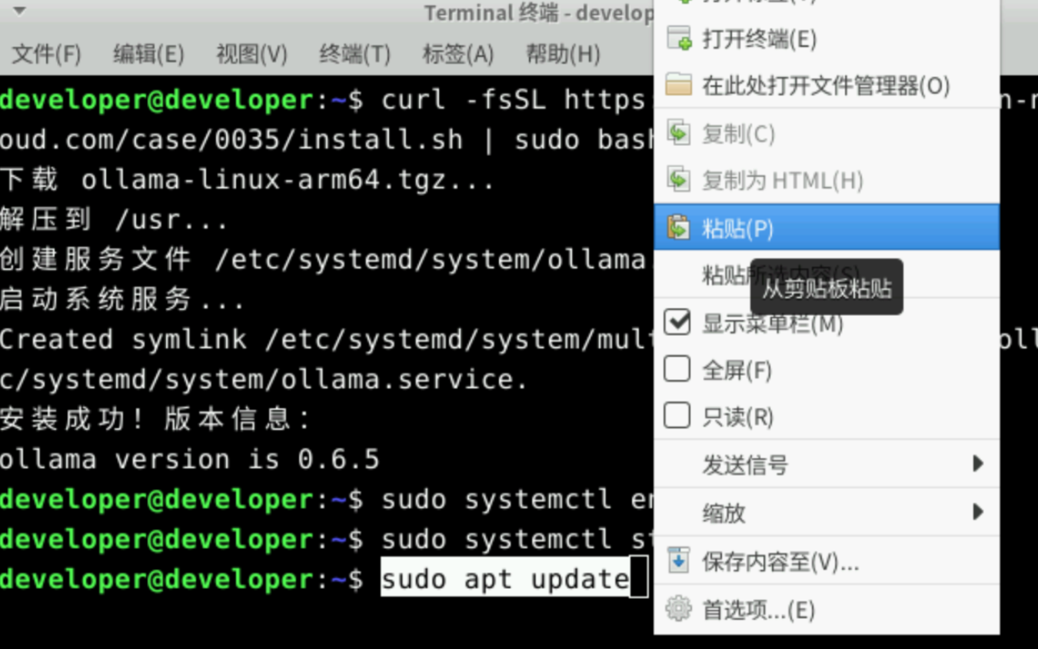Open 首选项...(E) preferences entry

click(x=827, y=610)
